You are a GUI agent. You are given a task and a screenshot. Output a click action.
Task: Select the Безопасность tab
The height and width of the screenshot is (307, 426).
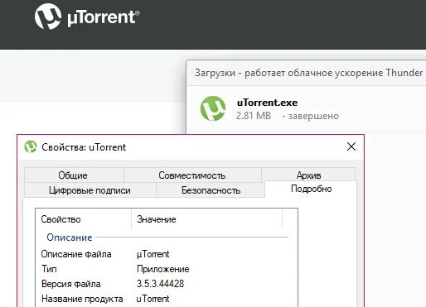[x=211, y=190]
